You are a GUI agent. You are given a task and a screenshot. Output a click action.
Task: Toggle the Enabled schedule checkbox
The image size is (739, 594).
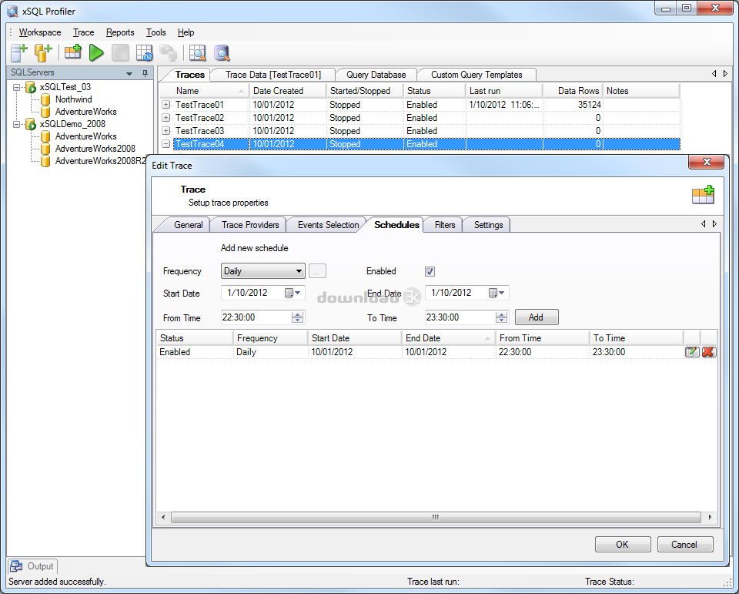pos(430,271)
